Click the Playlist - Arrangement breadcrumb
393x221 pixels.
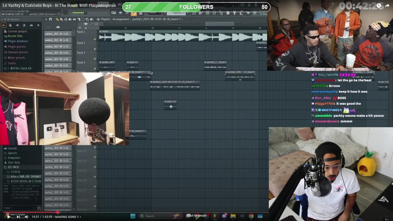coord(115,19)
